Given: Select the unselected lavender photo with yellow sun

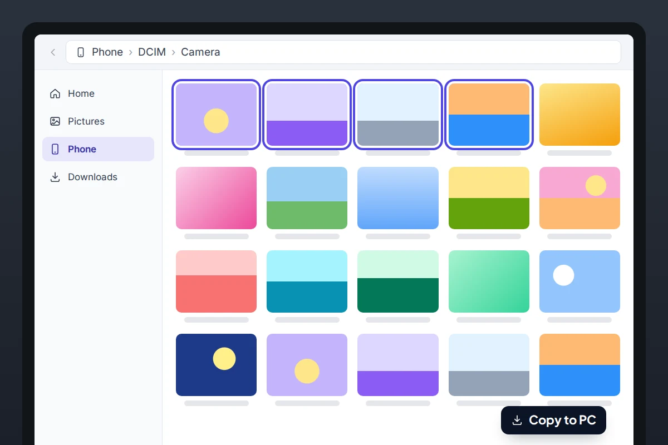Looking at the screenshot, I should click(x=307, y=365).
